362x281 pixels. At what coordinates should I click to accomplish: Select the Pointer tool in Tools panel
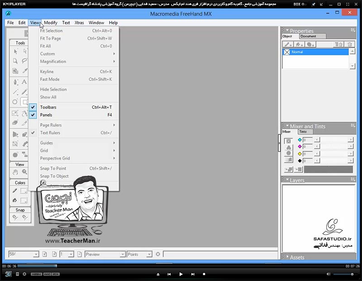(x=15, y=51)
